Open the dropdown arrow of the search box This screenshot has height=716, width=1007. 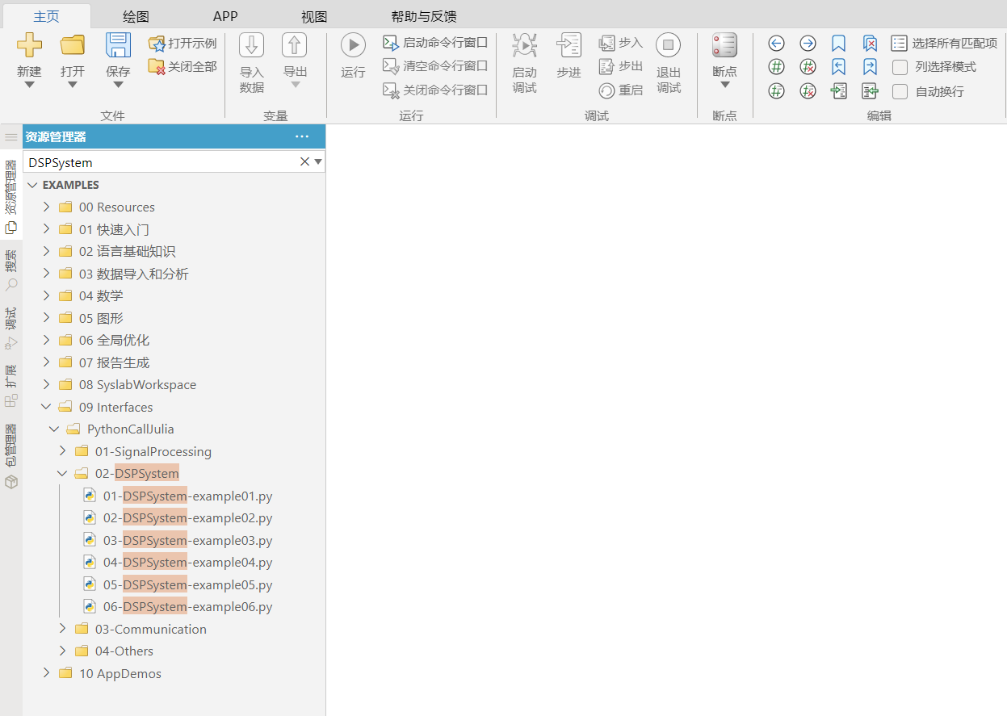coord(318,162)
